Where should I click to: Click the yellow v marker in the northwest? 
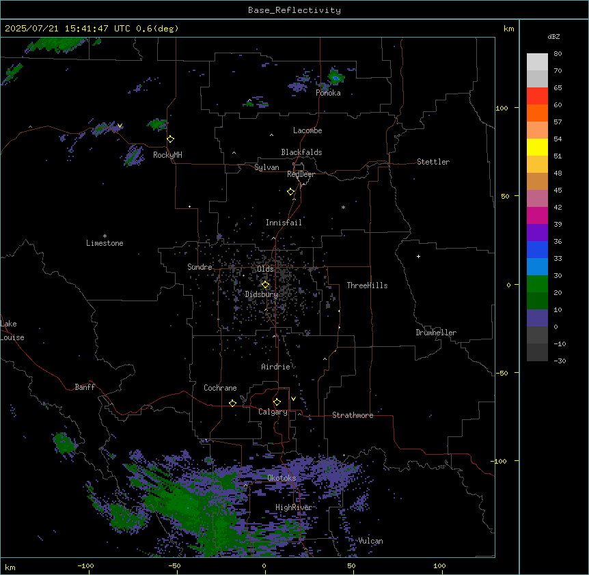click(x=120, y=126)
